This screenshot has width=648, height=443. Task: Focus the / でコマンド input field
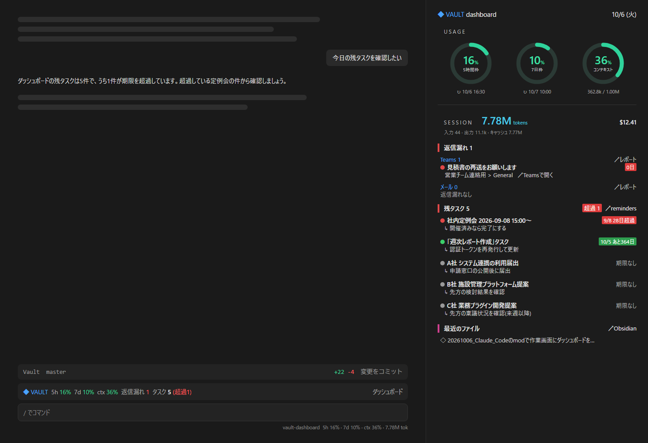tap(213, 412)
